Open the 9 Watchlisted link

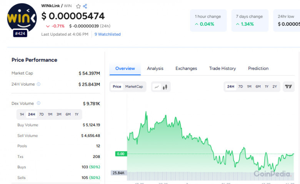(108, 35)
